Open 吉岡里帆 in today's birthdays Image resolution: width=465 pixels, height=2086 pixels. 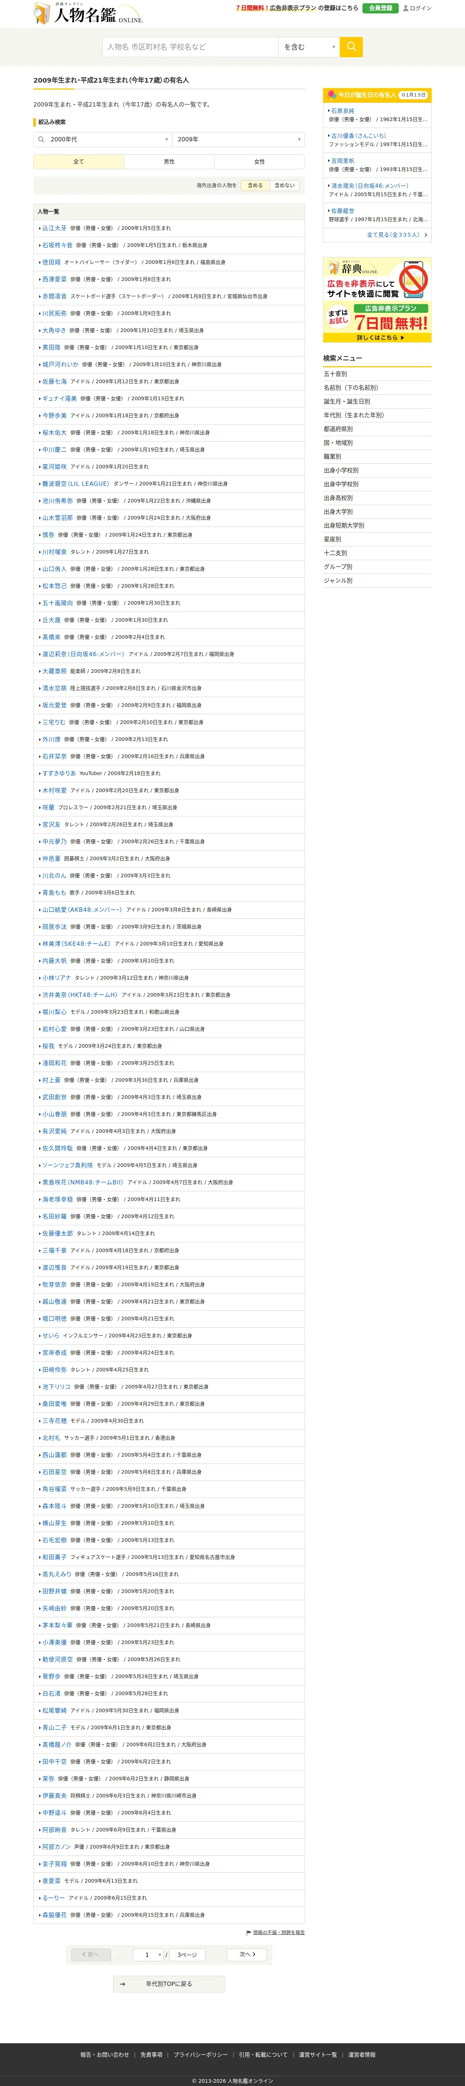point(342,161)
